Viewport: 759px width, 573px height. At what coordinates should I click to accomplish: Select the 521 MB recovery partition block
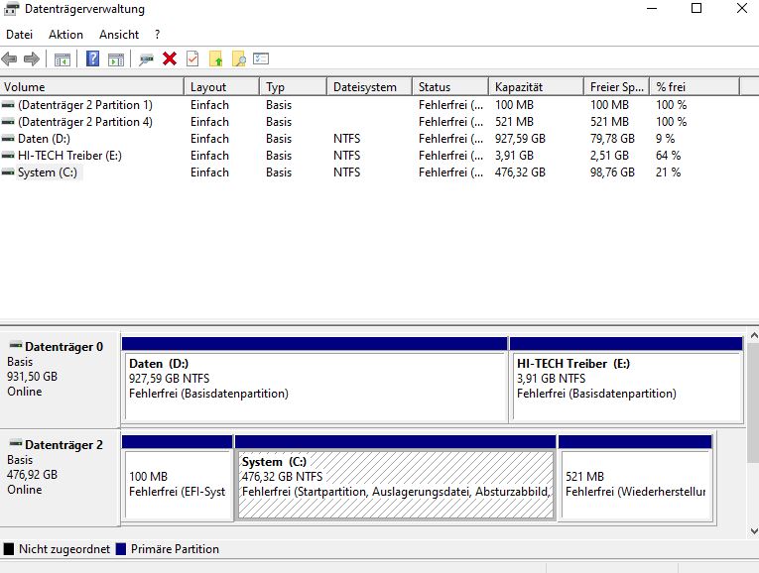click(635, 478)
